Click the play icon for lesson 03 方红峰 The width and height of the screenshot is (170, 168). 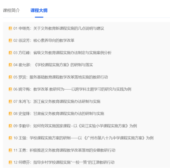(x=10, y=53)
